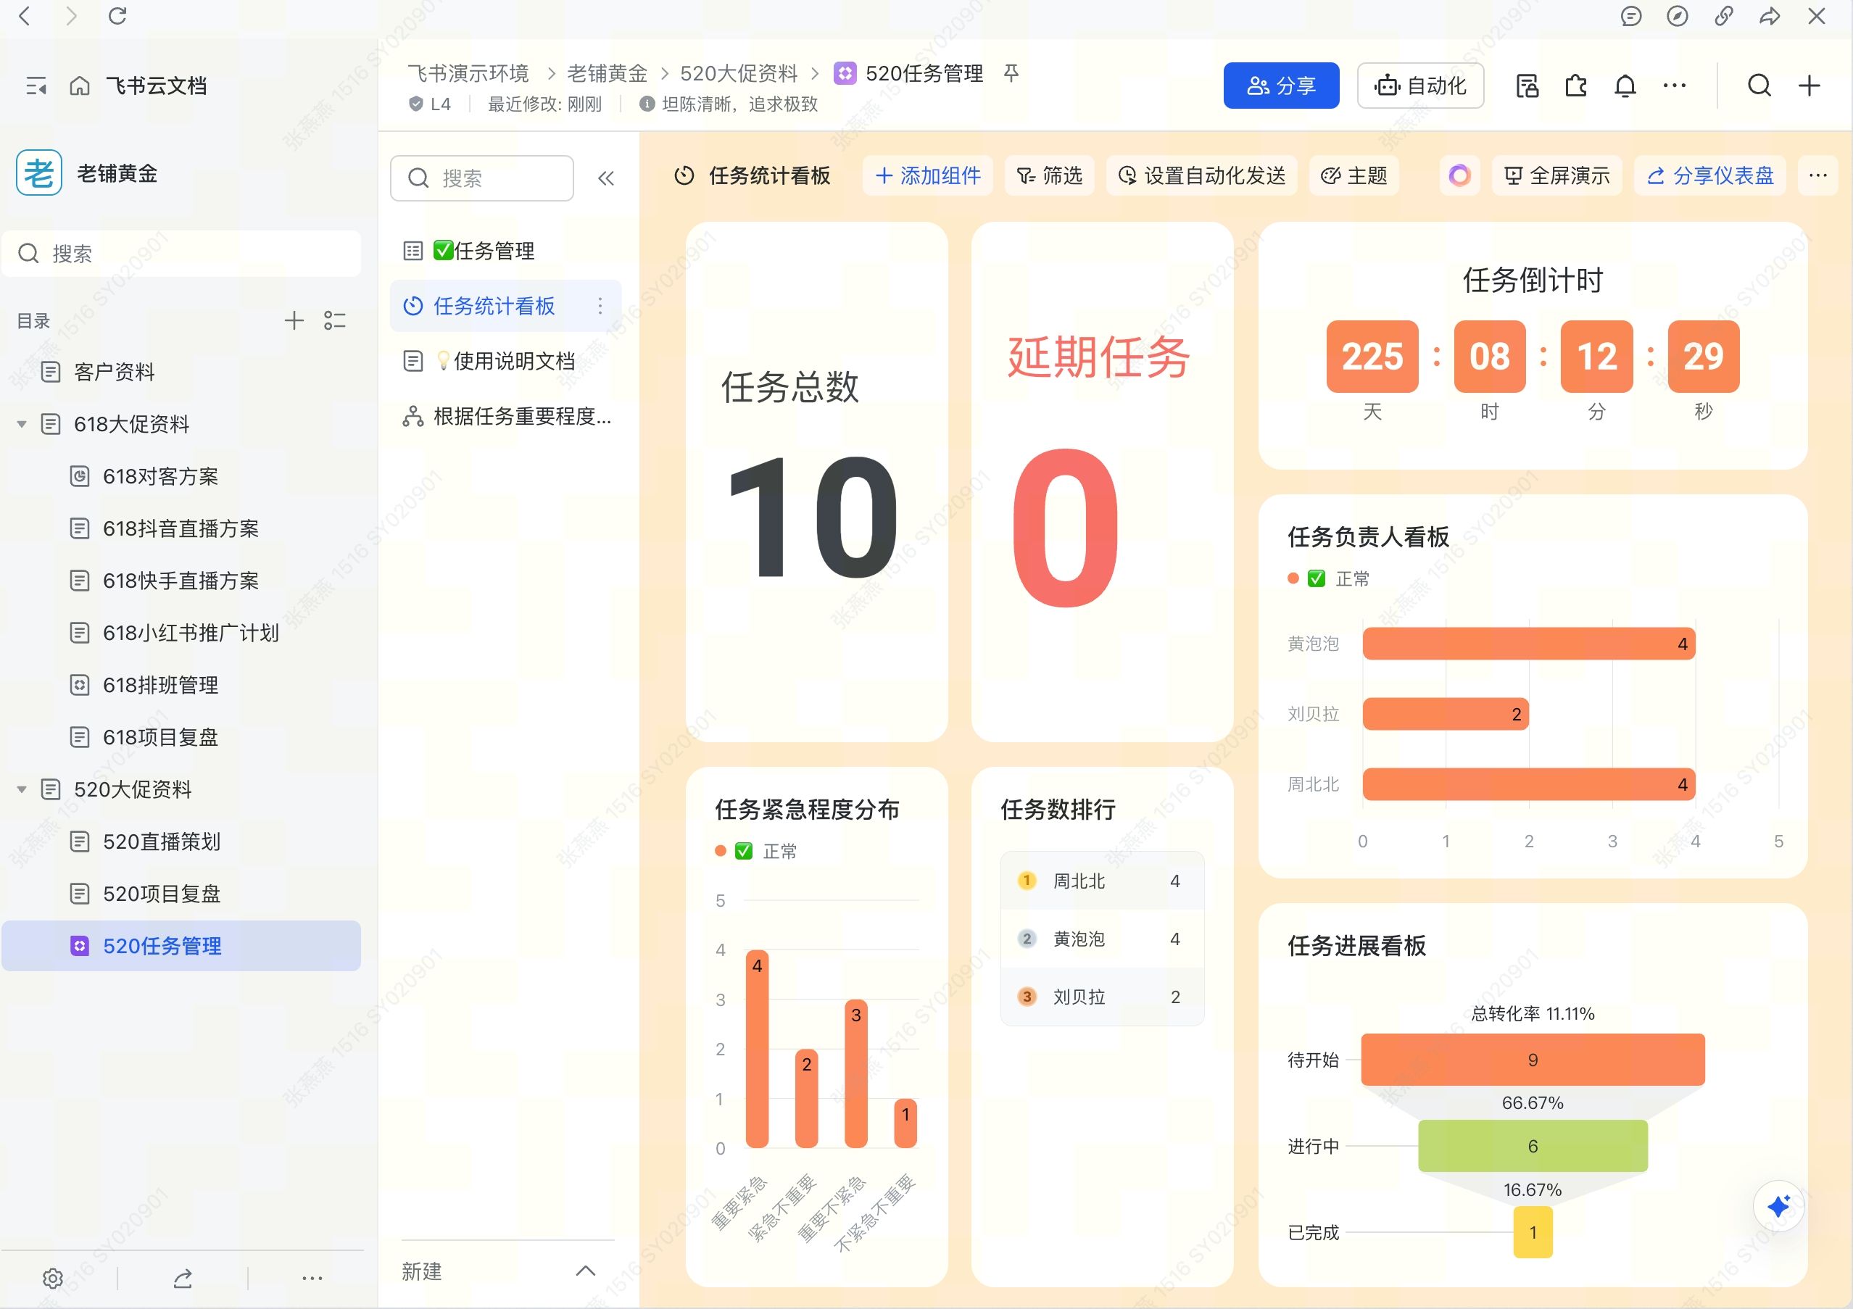Viewport: 1853px width, 1309px height.
Task: Click the settings gear at sidebar bottom
Action: tap(52, 1279)
